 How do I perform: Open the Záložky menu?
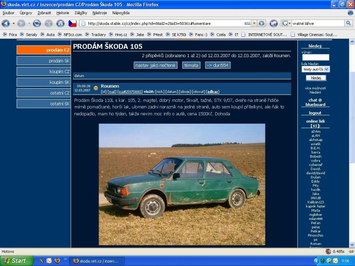(x=81, y=13)
